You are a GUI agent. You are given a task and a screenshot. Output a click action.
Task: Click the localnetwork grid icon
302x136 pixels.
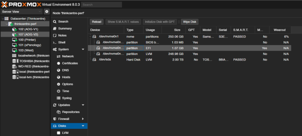point(14,56)
